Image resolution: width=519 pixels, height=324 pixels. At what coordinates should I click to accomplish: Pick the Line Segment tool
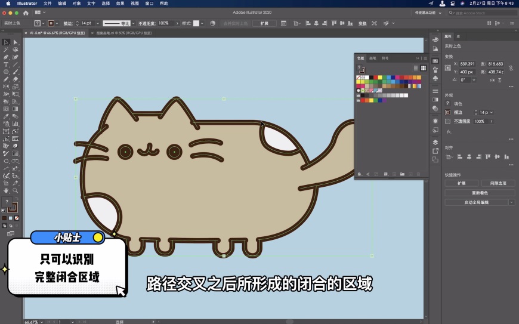[x=16, y=64]
